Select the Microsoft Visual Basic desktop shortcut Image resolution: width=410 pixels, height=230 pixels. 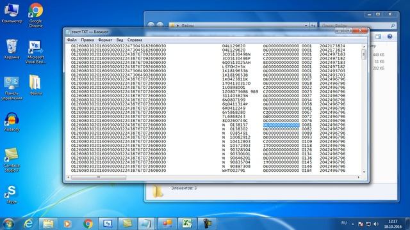pos(36,52)
